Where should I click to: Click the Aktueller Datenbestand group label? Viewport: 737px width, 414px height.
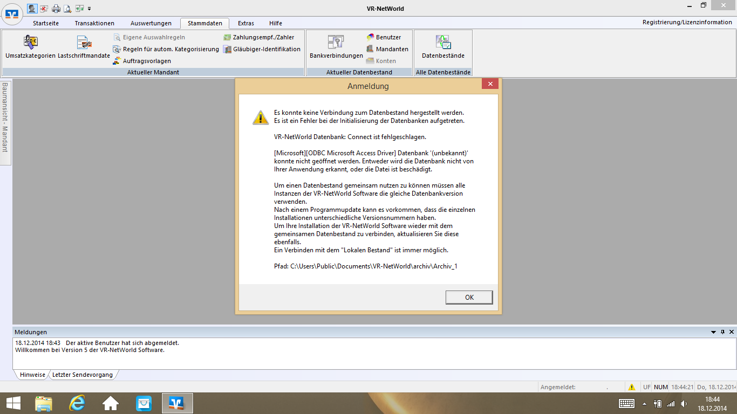point(359,72)
